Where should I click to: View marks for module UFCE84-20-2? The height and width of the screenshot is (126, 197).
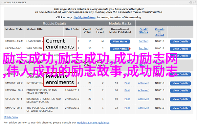(x=120, y=49)
